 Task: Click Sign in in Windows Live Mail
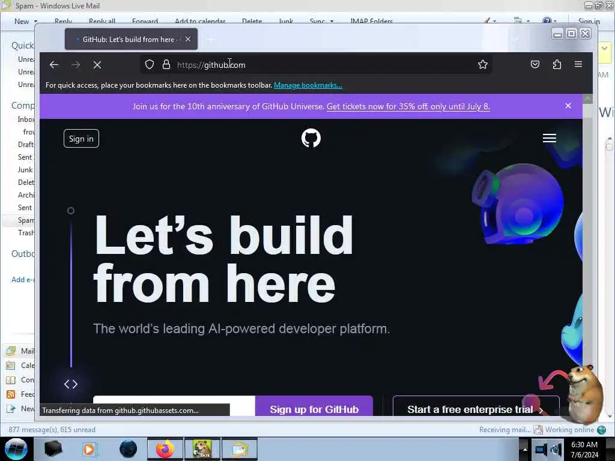(x=589, y=21)
